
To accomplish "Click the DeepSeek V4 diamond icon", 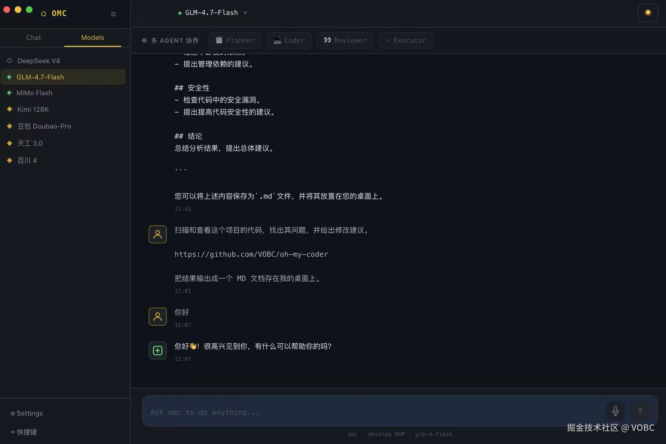I will (10, 61).
